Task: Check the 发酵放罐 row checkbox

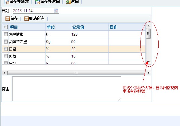Action: (6, 34)
